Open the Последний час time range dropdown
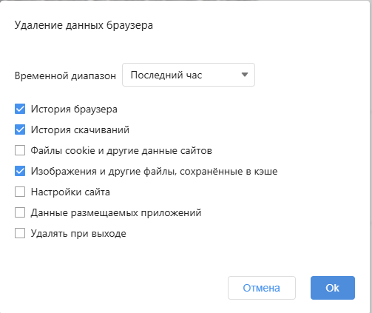Screen dimensions: 372x313 click(189, 75)
